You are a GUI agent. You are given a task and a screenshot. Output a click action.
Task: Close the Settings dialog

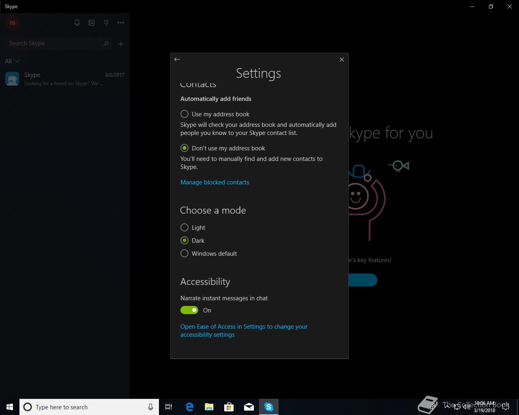point(342,60)
